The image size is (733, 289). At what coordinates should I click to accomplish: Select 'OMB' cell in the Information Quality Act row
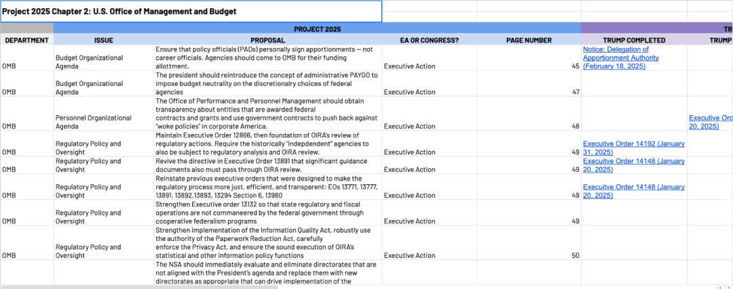[26, 243]
